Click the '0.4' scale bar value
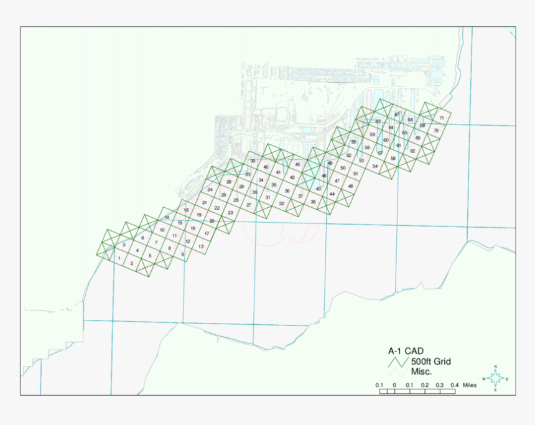Viewport: 535px width, 425px height. click(x=455, y=385)
